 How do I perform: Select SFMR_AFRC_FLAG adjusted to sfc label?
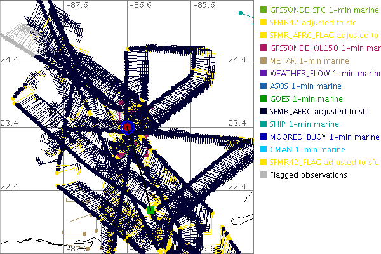324,35
